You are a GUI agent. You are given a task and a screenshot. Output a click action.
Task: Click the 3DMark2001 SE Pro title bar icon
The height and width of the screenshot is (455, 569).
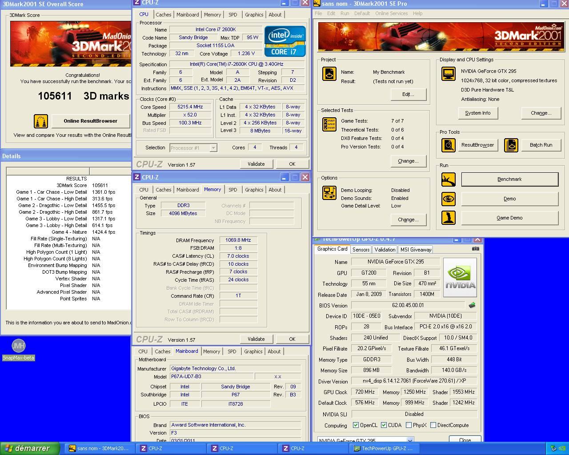(317, 4)
